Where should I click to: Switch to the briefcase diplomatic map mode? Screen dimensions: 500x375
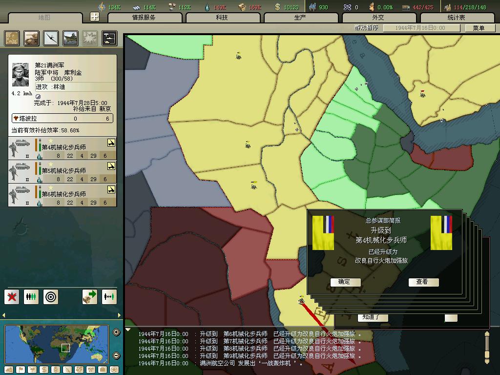103,370
